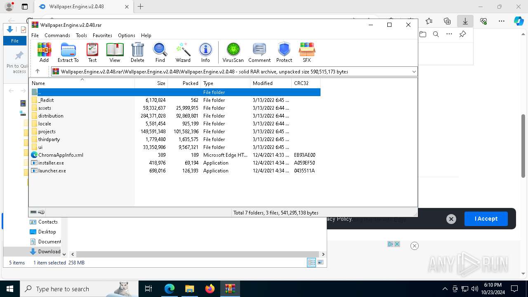Open Firefox from the taskbar
Screen dimensions: 528x297
coord(210,289)
